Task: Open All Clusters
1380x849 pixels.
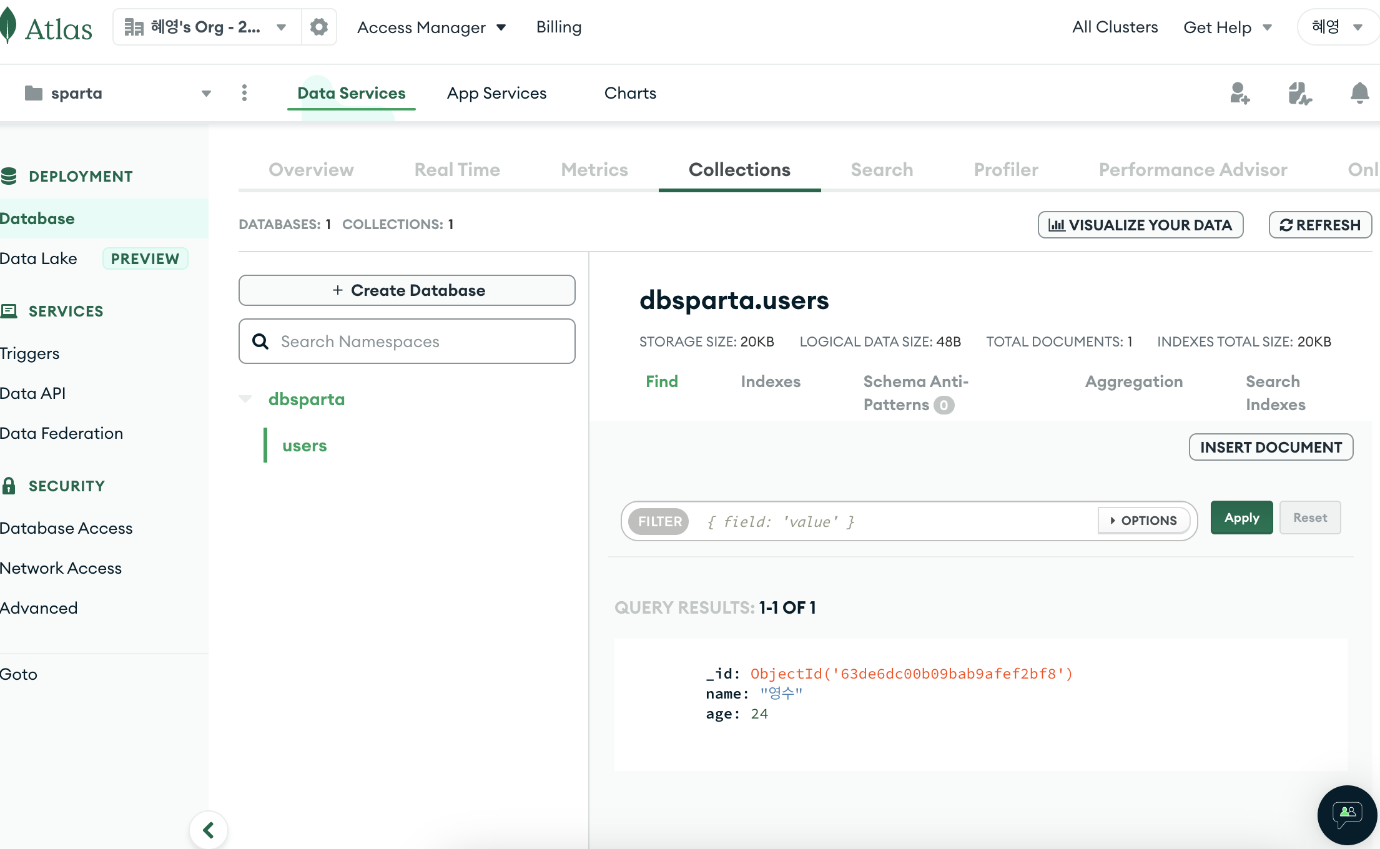Action: pyautogui.click(x=1115, y=27)
